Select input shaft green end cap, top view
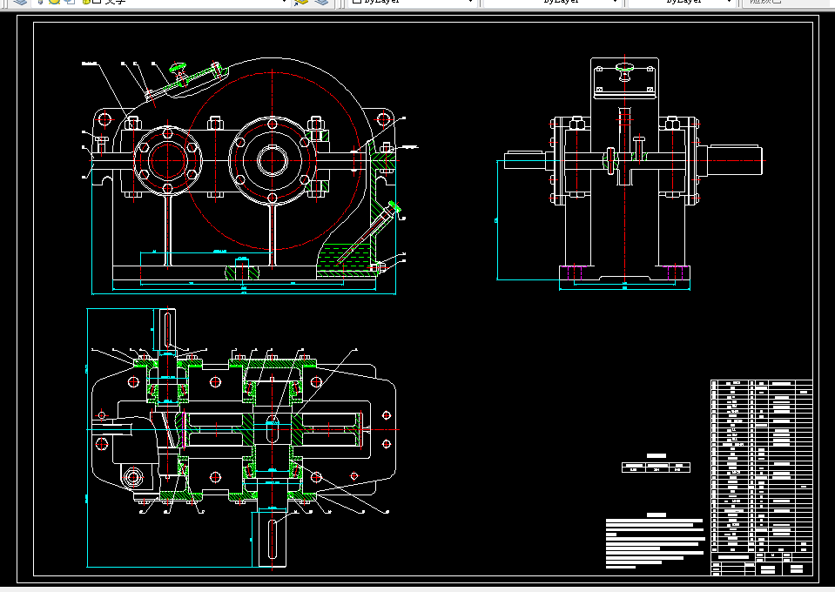Image resolution: width=835 pixels, height=592 pixels. coord(168,364)
